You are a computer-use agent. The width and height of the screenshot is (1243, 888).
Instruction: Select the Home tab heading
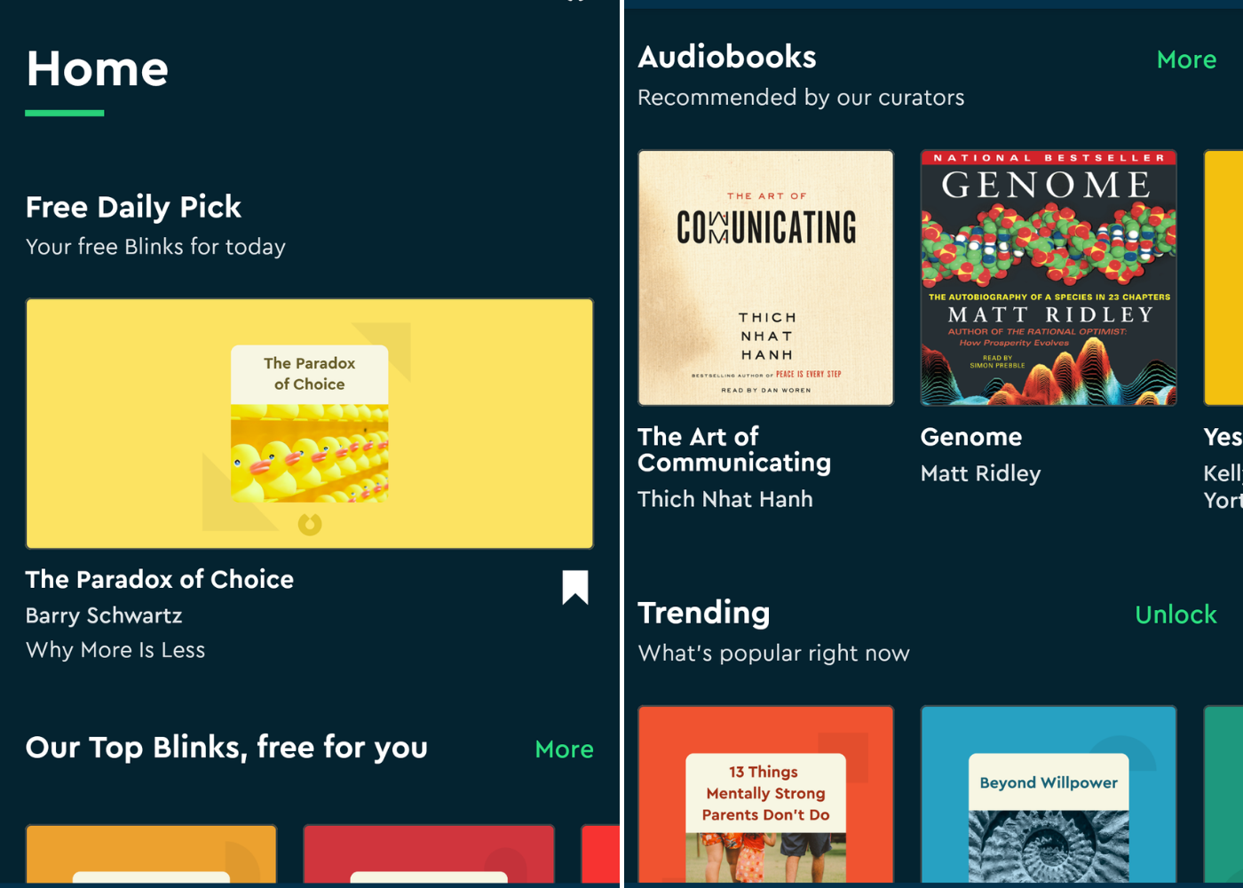pyautogui.click(x=98, y=69)
